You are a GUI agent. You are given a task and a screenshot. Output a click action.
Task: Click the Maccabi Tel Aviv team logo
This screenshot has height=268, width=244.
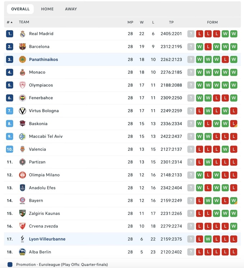[x=23, y=137]
